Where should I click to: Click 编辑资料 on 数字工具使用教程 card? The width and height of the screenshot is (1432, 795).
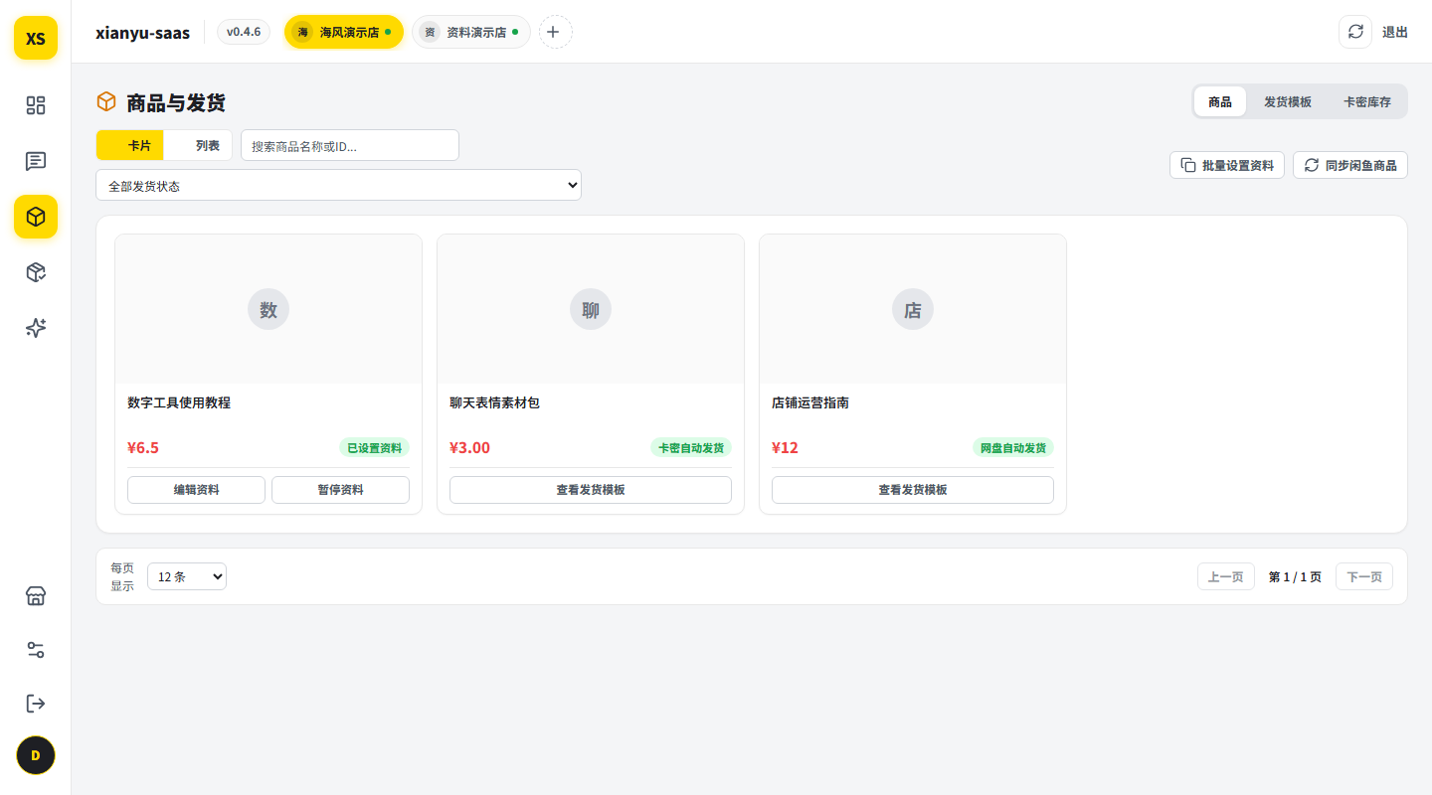coord(197,490)
